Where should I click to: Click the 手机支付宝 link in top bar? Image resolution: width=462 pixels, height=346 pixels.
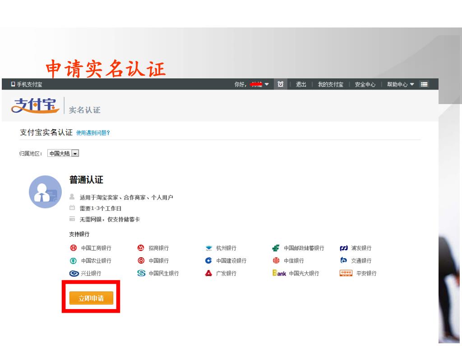[x=29, y=84]
